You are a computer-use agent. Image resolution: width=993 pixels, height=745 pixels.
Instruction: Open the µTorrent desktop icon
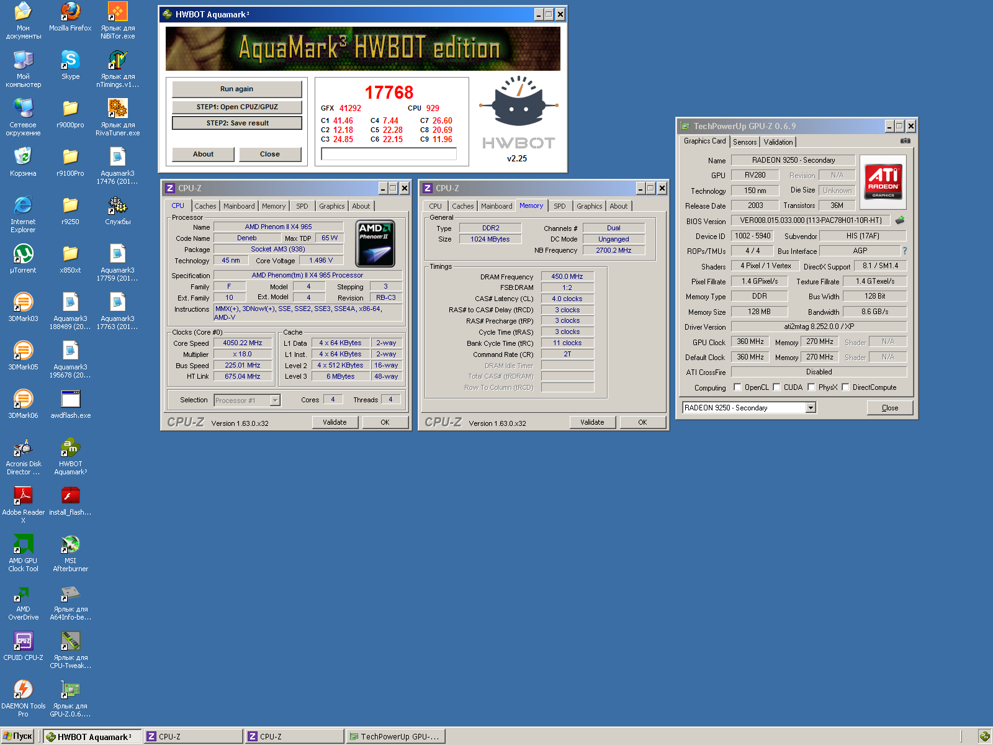(23, 259)
